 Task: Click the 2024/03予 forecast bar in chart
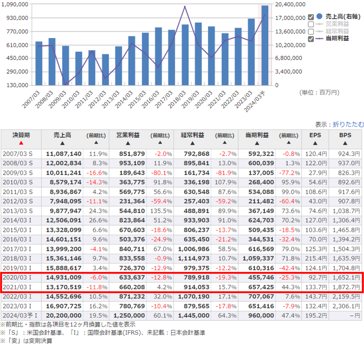264,45
